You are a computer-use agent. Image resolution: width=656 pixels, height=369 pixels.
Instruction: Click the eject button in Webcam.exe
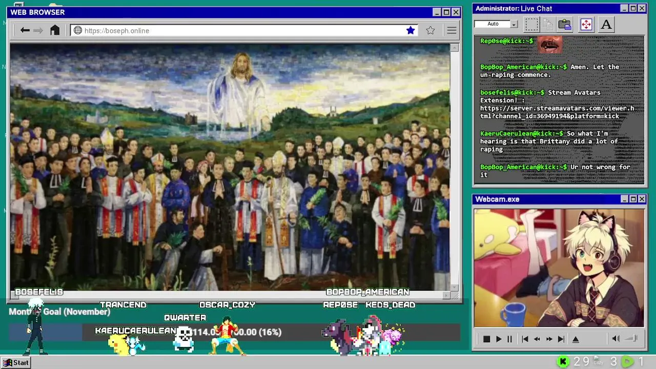tap(576, 339)
